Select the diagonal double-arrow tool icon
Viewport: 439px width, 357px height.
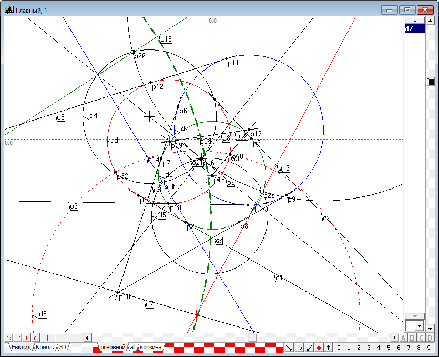pyautogui.click(x=309, y=348)
